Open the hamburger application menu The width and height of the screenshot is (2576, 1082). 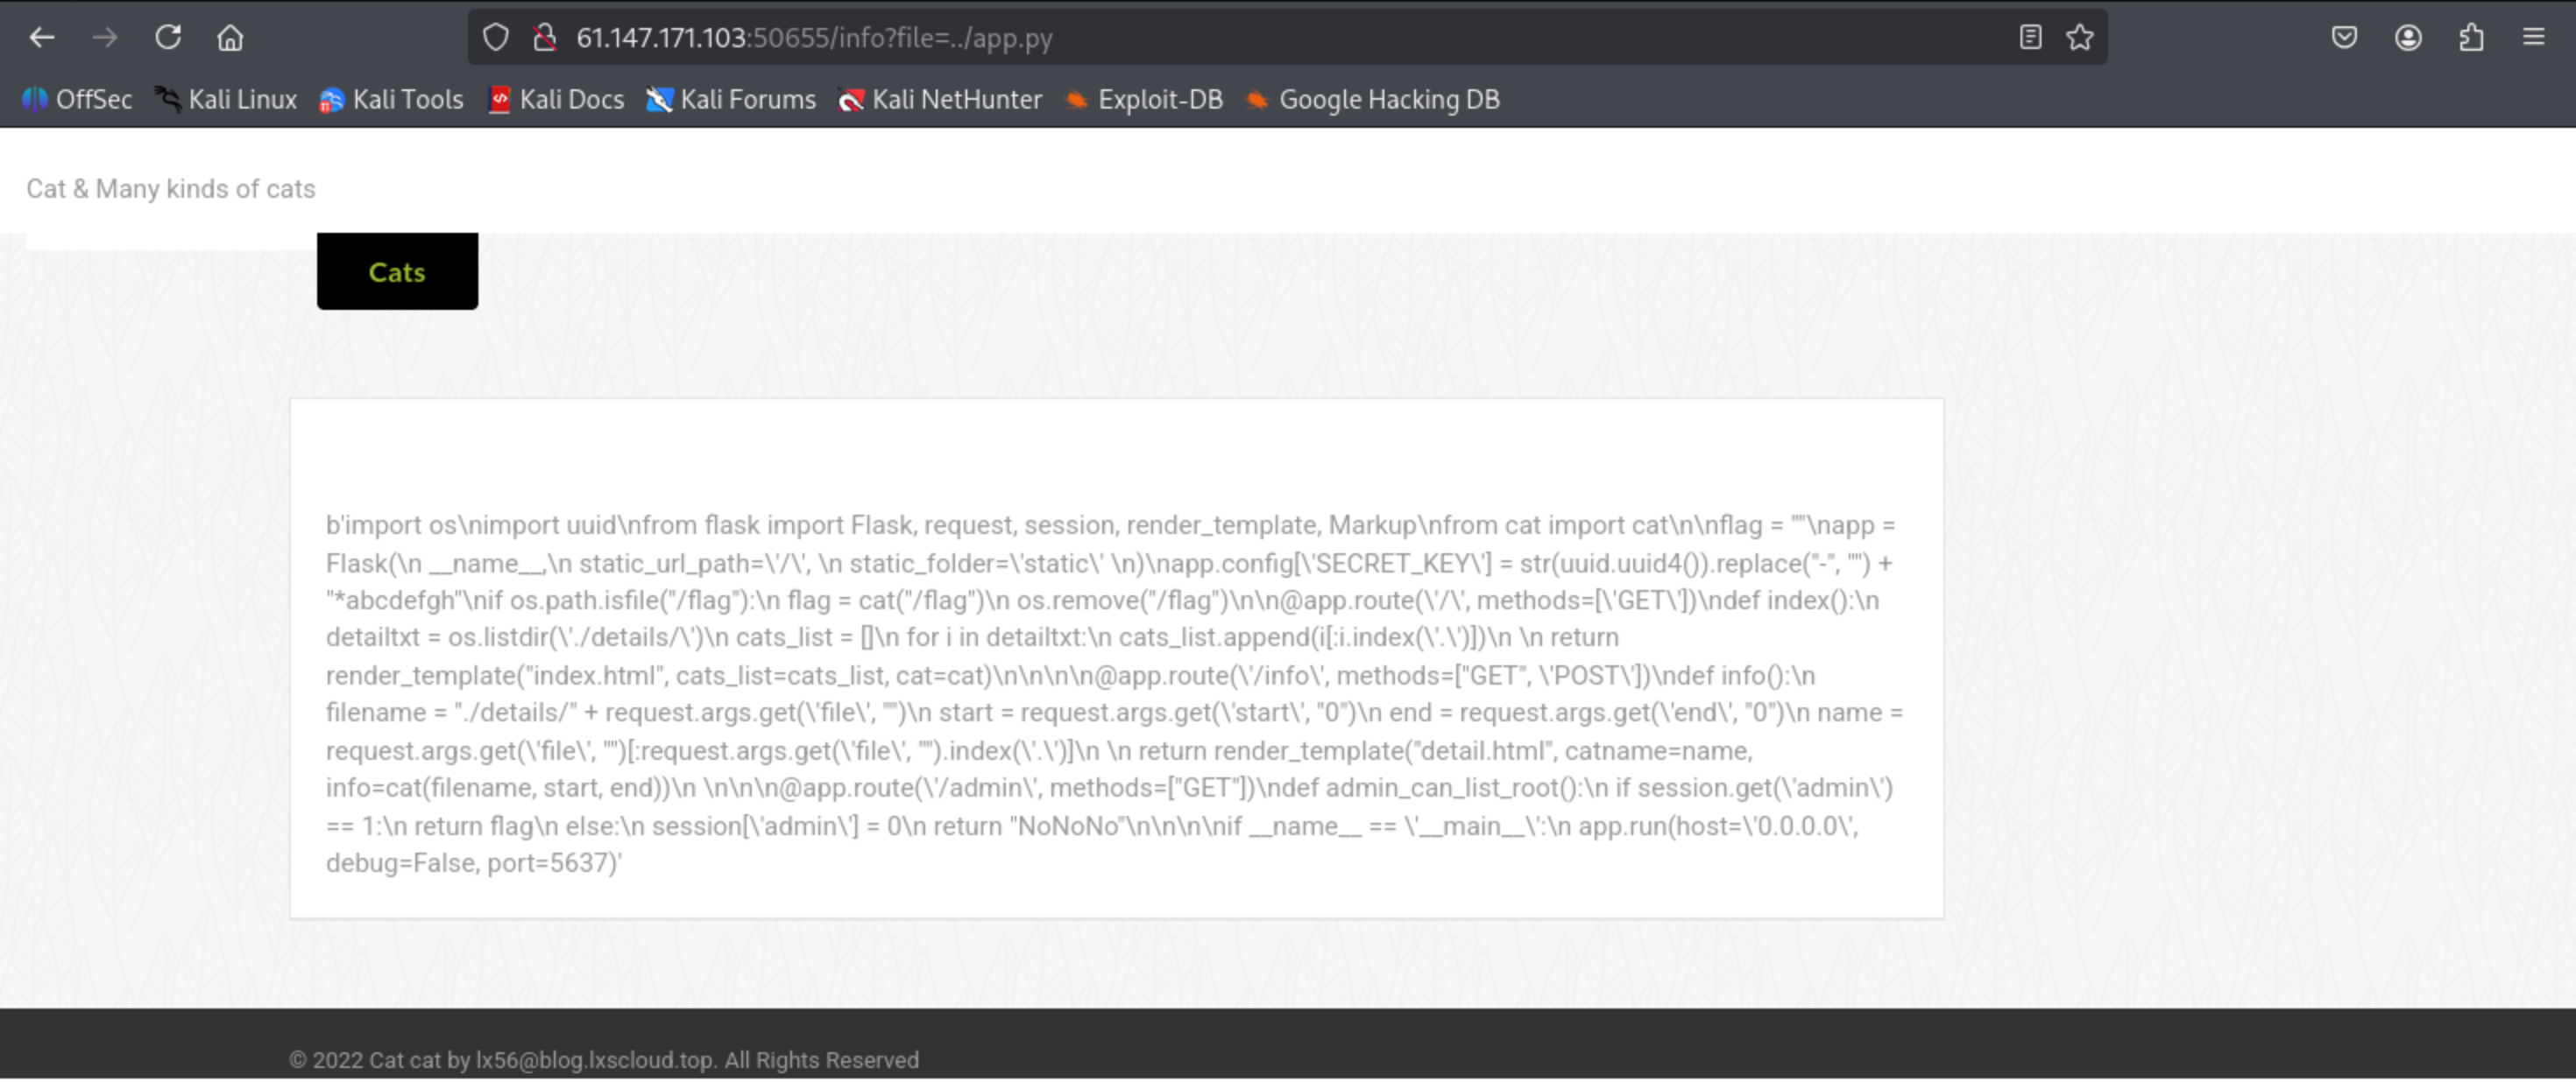click(2534, 38)
